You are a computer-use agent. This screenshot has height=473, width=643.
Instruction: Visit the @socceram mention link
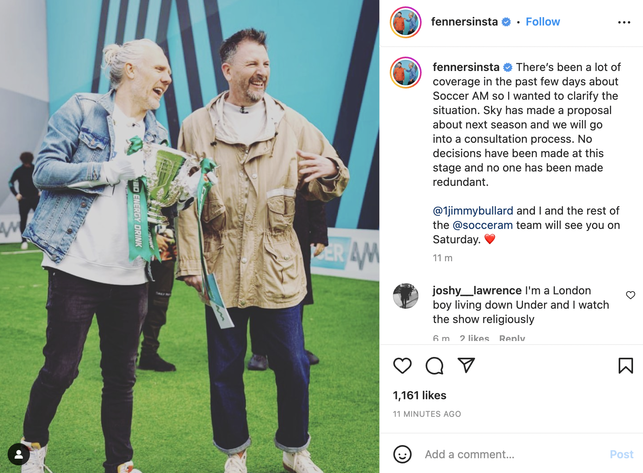(483, 225)
